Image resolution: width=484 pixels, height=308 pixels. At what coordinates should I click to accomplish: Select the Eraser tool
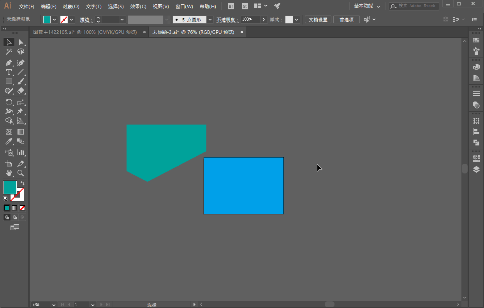21,91
